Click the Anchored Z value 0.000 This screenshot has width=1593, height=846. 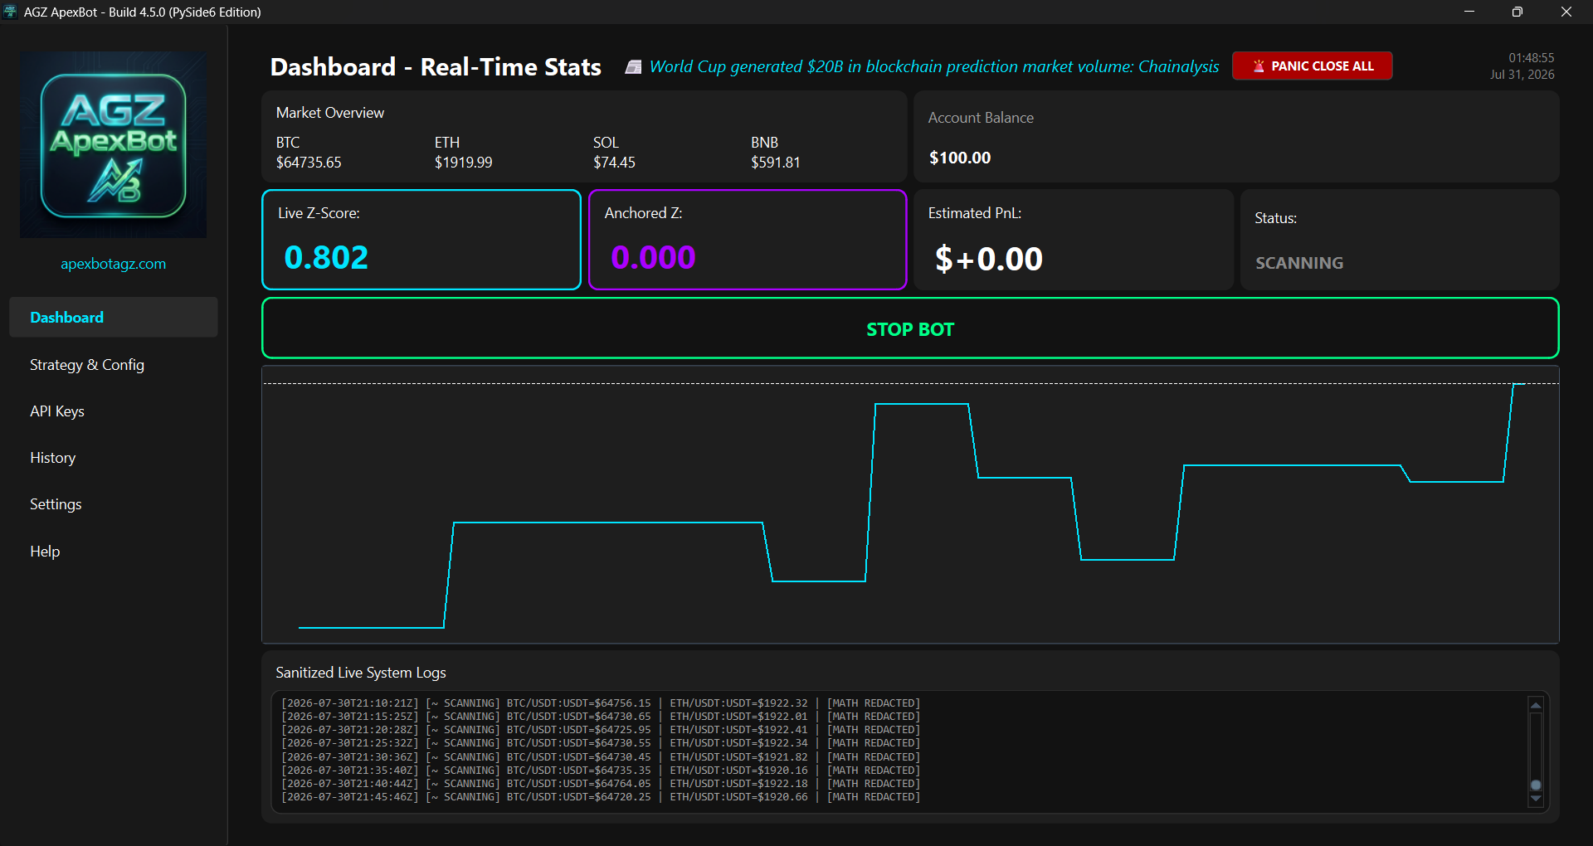click(653, 258)
